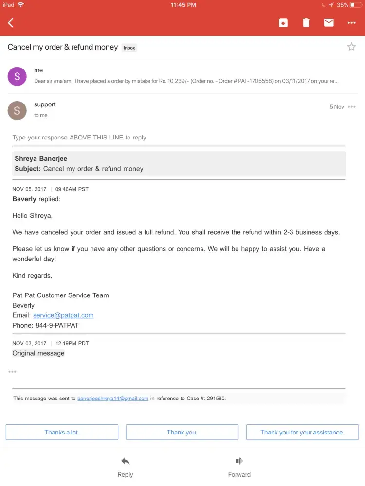The image size is (365, 486).
Task: Tap the back arrow to return to inbox
Action: [11, 23]
